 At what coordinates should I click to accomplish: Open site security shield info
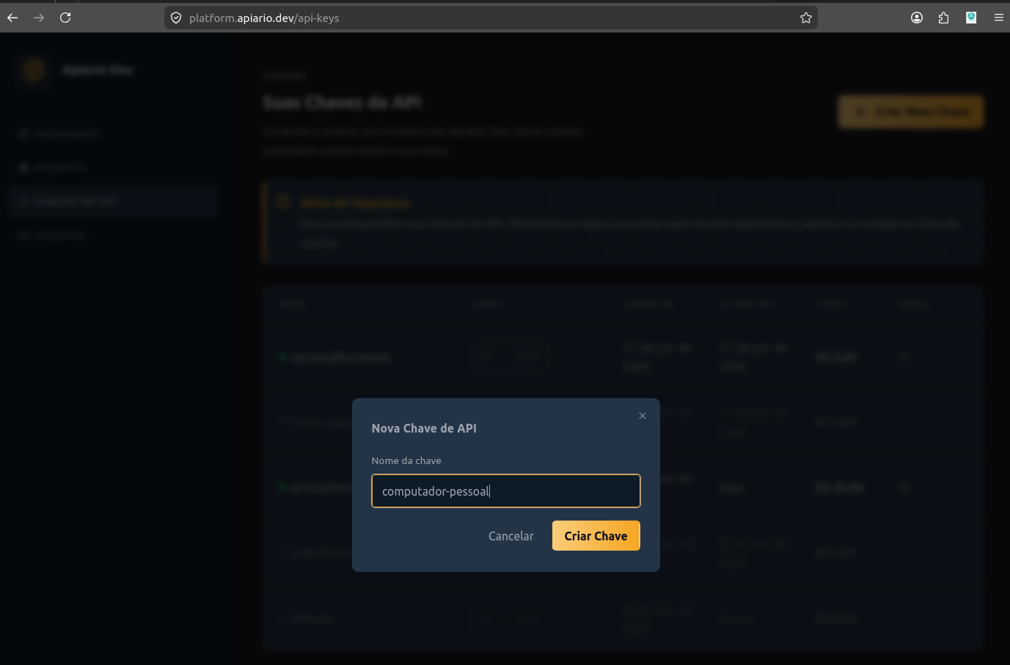tap(176, 18)
